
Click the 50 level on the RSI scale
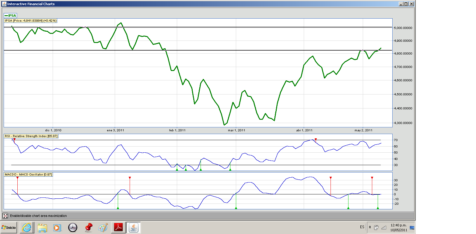click(x=396, y=153)
